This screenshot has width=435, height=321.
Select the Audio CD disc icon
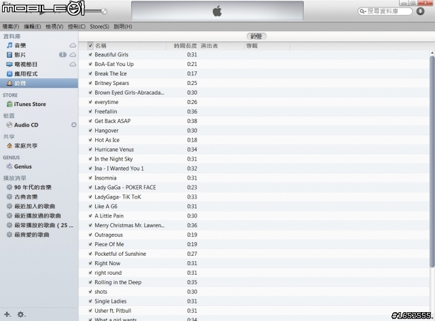point(10,125)
